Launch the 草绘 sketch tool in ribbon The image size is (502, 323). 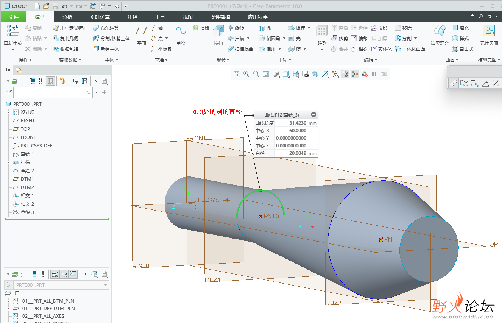tap(181, 36)
